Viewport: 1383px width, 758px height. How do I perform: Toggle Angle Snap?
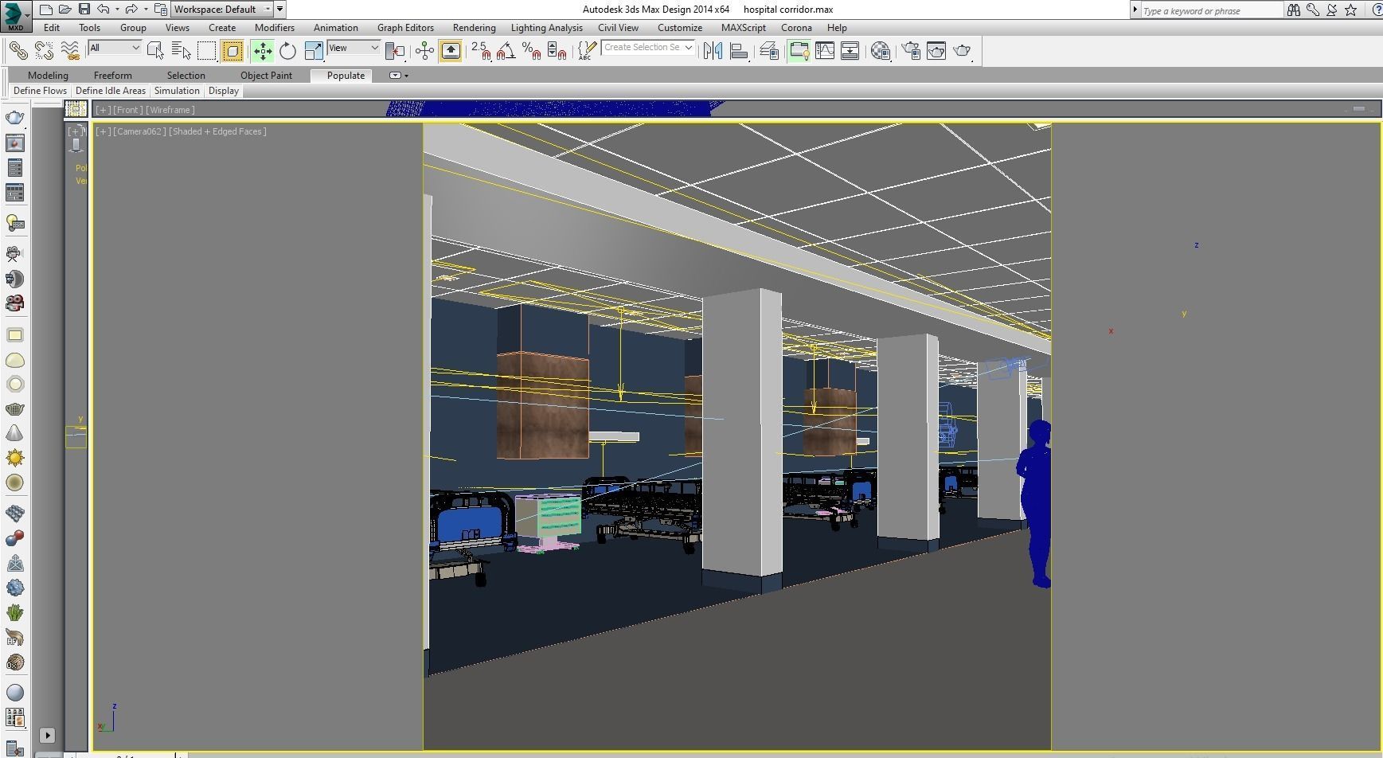tap(506, 51)
